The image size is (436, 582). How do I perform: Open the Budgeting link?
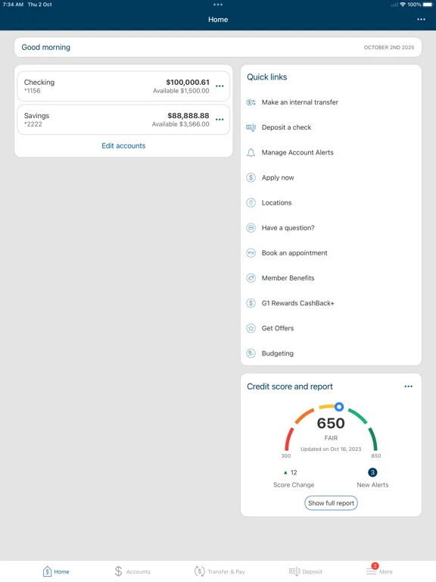[278, 353]
